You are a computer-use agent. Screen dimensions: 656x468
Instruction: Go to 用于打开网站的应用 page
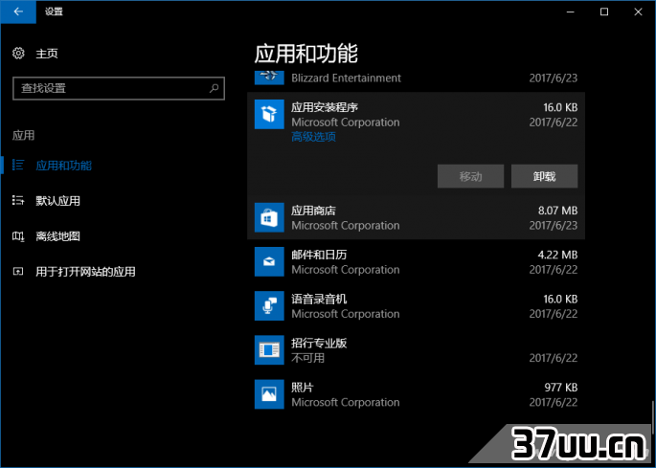coord(85,272)
